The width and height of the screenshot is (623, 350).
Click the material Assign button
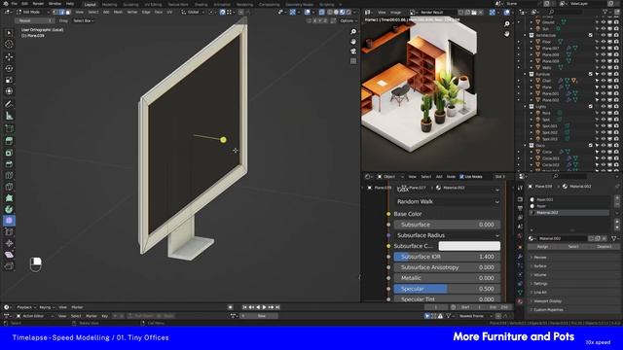542,247
